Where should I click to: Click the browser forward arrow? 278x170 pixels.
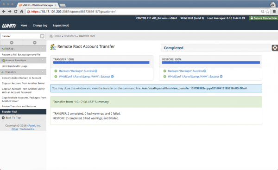tap(10, 12)
